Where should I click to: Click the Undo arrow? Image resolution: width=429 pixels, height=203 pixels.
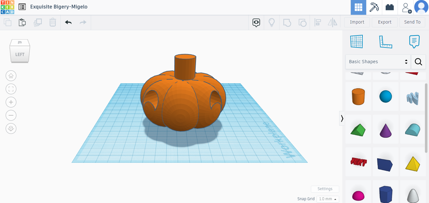[x=68, y=22]
